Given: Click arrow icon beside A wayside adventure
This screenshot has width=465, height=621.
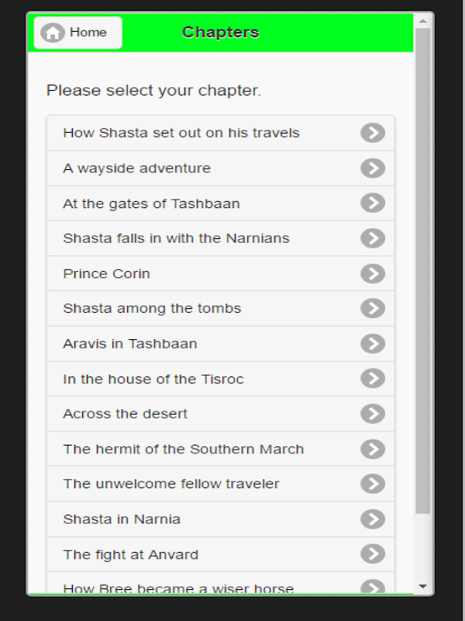Looking at the screenshot, I should (373, 168).
